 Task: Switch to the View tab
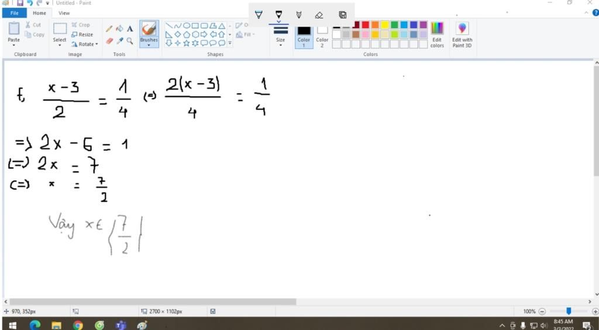click(64, 13)
